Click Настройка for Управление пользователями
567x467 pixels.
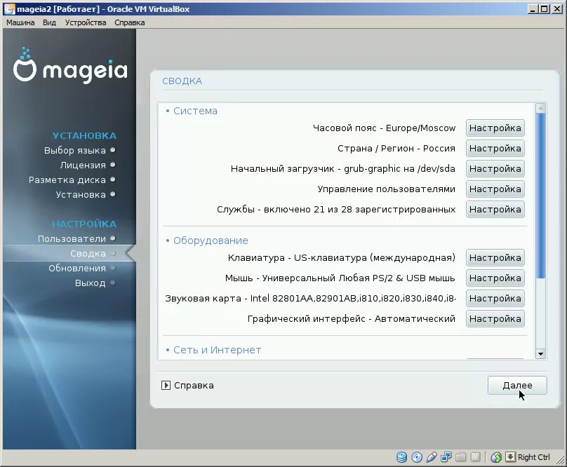pyautogui.click(x=495, y=189)
